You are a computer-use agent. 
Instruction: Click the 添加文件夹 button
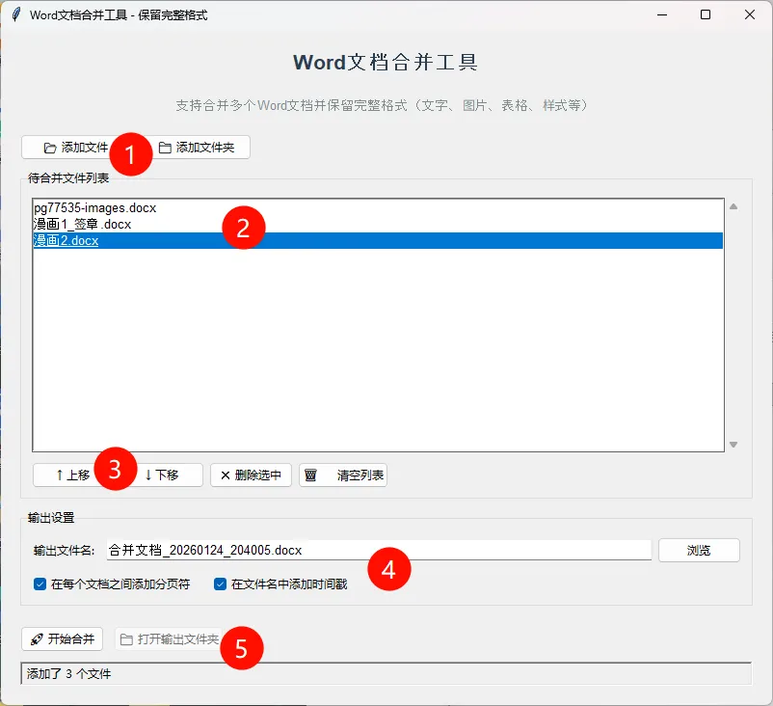pyautogui.click(x=197, y=148)
